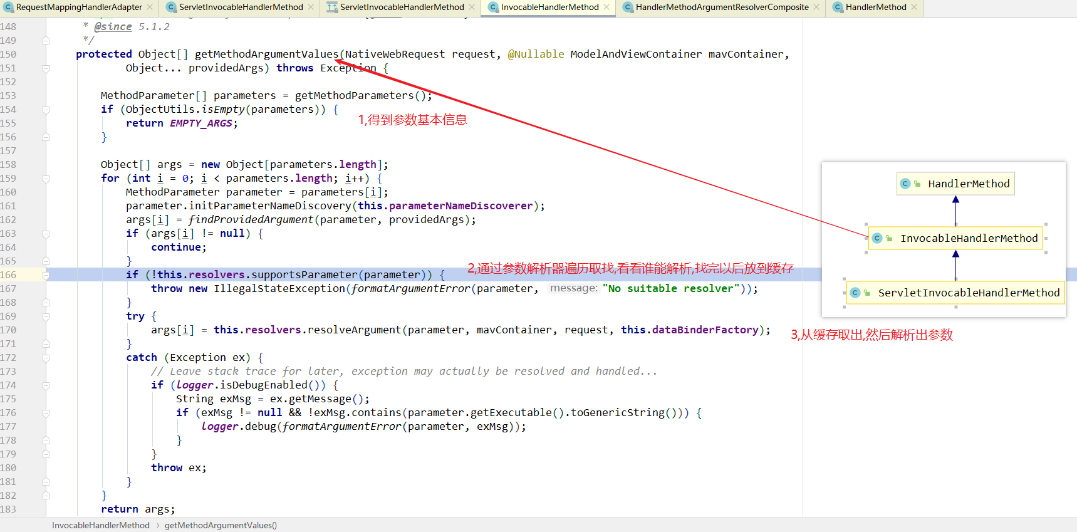Select HandlerMethod node in class diagram

(x=955, y=184)
